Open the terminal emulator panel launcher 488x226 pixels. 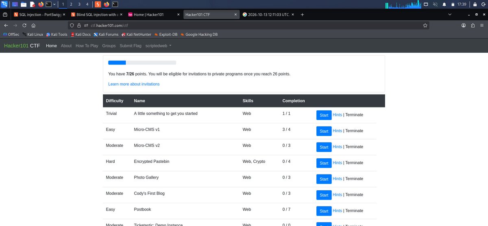(x=49, y=4)
